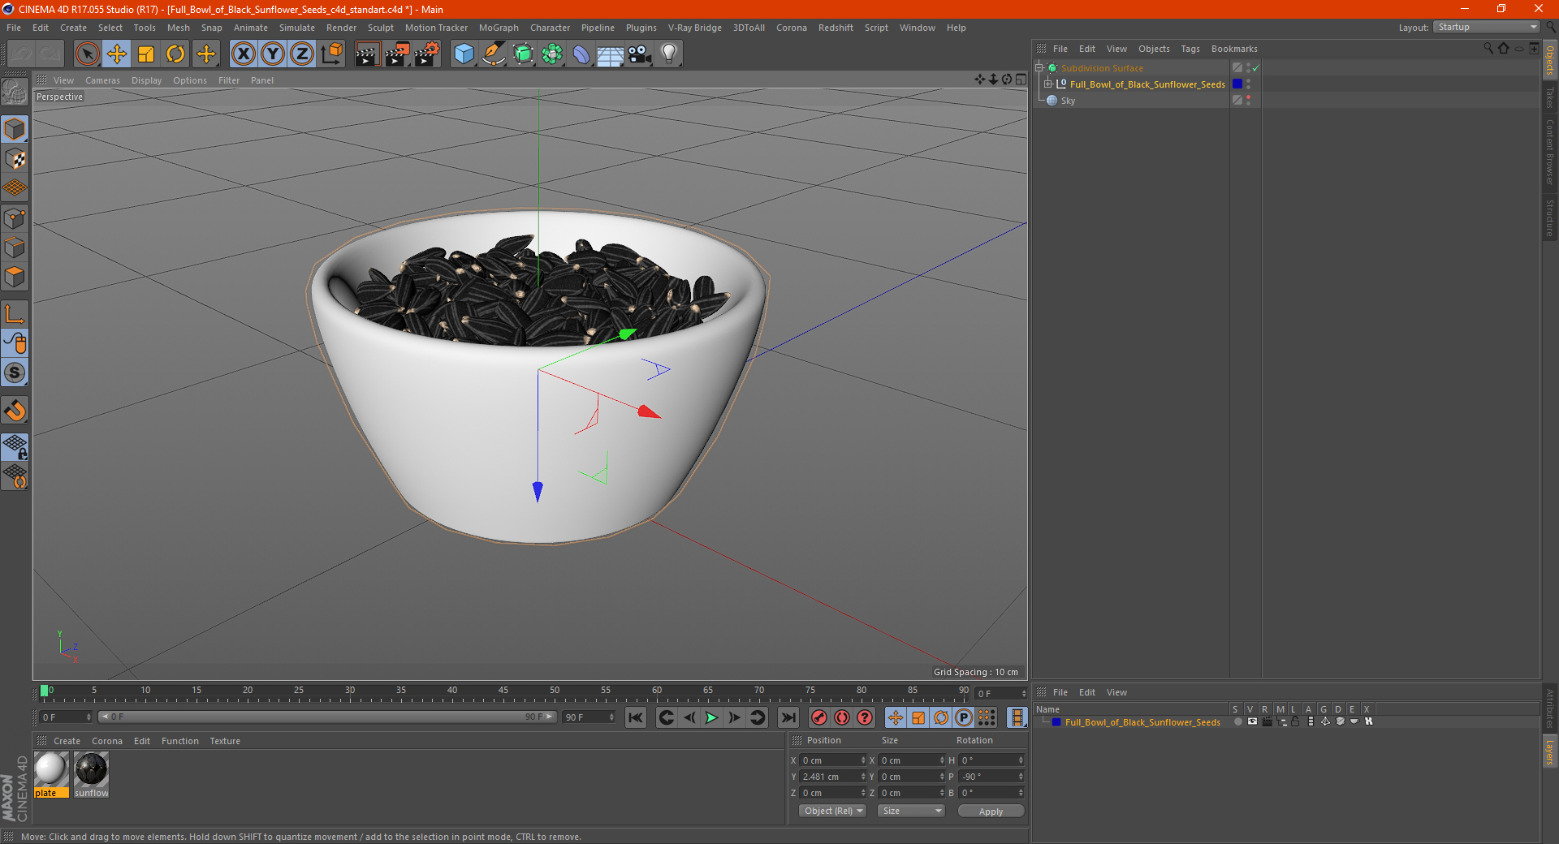Toggle layer solo for Full_Bowl layer
Viewport: 1559px width, 844px height.
pyautogui.click(x=1237, y=721)
